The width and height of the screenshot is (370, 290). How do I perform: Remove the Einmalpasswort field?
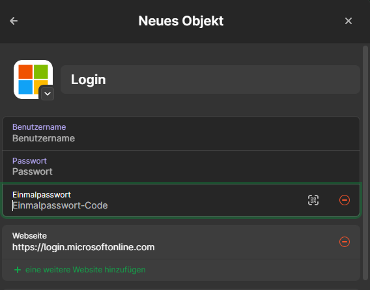click(x=345, y=200)
